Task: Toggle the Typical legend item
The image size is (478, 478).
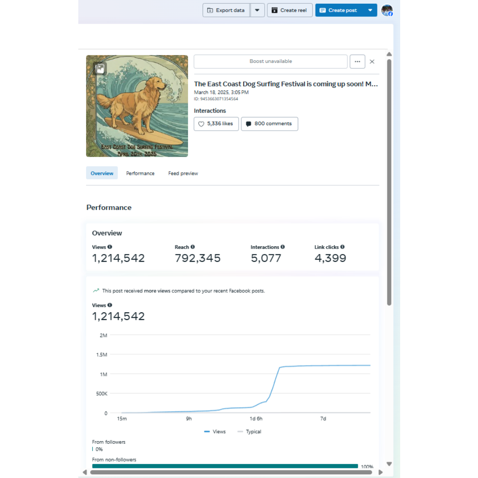Action: [249, 432]
